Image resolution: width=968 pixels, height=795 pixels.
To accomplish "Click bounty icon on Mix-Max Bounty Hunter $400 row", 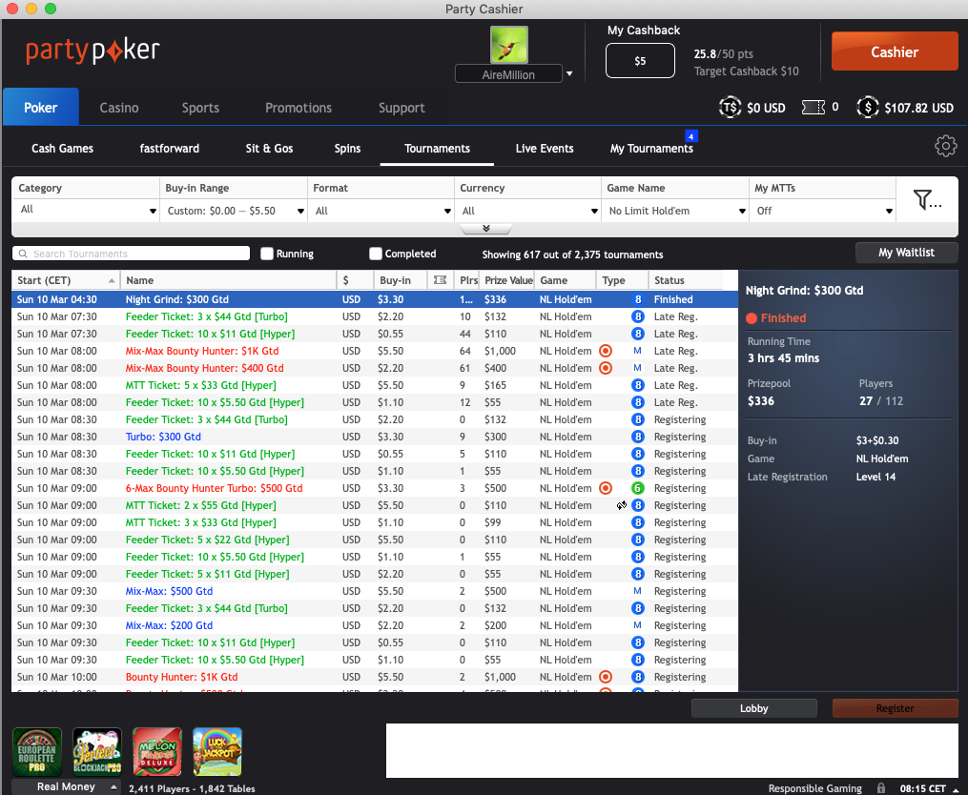I will tap(606, 368).
